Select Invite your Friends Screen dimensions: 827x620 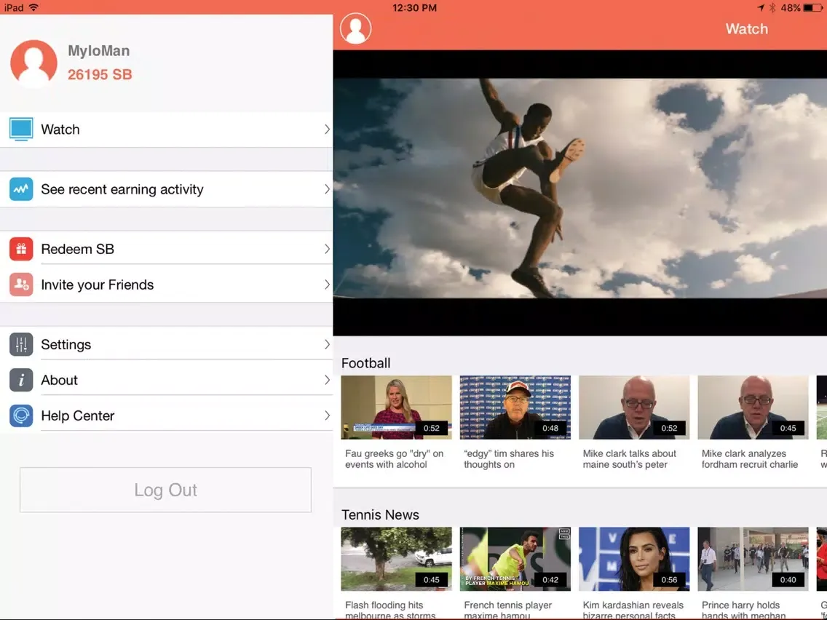click(x=166, y=285)
